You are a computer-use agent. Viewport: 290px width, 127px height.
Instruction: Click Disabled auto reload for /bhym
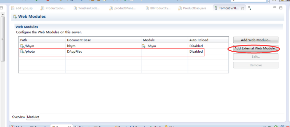[x=196, y=46]
